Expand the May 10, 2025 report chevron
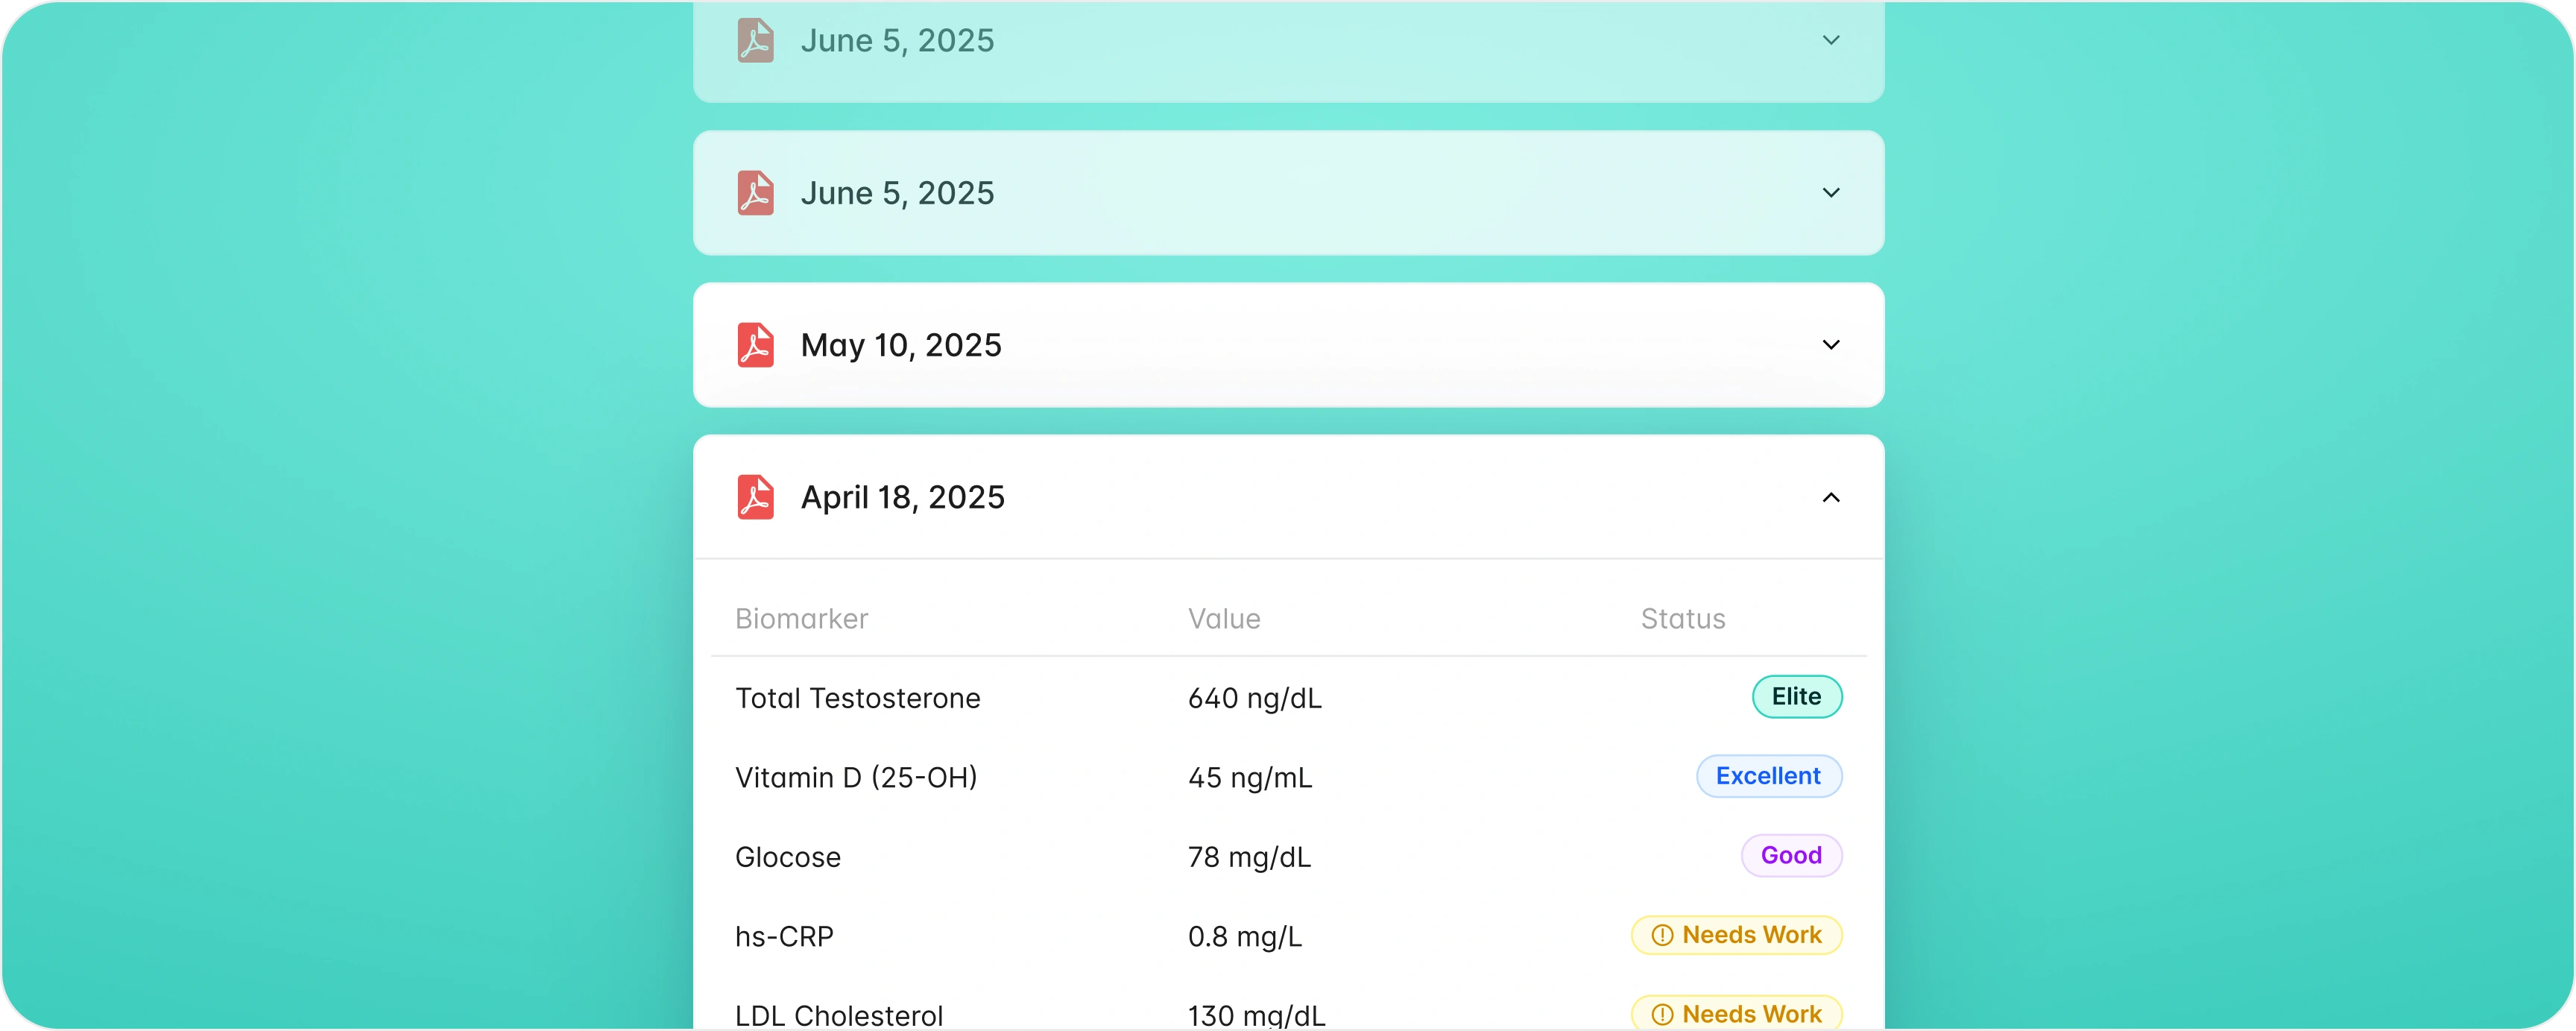The width and height of the screenshot is (2576, 1031). 1831,345
